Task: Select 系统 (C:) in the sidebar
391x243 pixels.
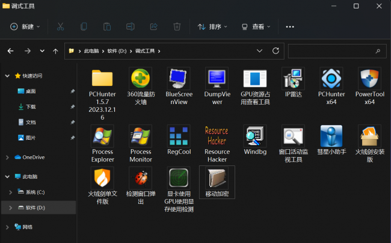Action: click(35, 192)
